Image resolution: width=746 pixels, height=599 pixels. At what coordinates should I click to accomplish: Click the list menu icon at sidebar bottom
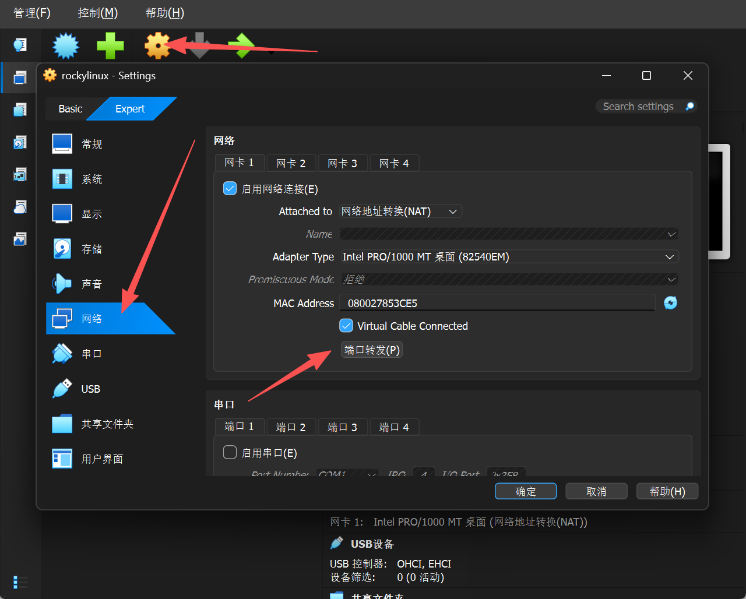point(20,582)
